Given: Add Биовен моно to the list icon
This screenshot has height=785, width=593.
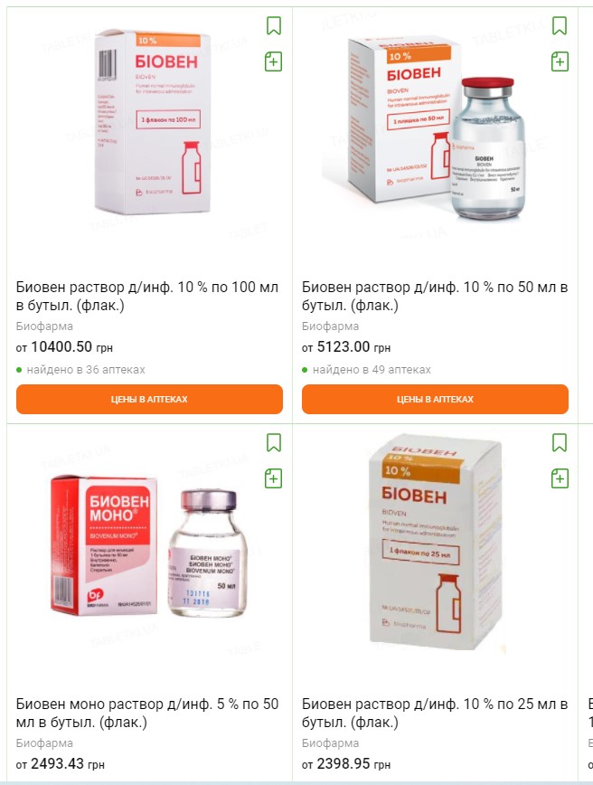Looking at the screenshot, I should (x=273, y=478).
